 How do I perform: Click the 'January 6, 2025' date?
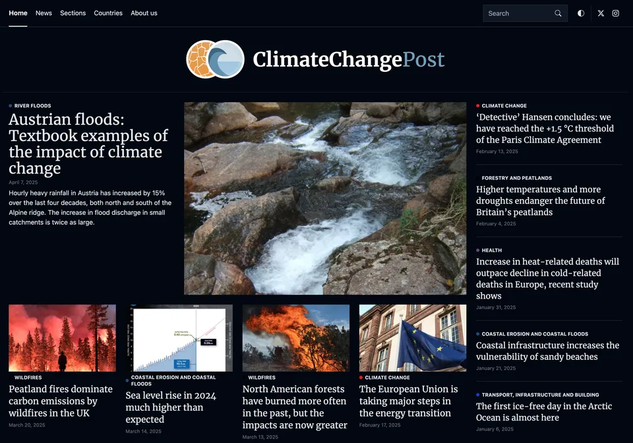click(495, 429)
